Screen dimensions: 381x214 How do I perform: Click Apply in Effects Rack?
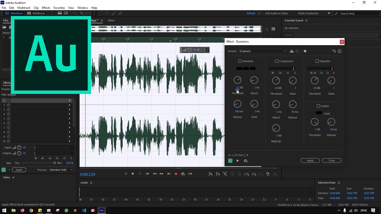tap(19, 170)
